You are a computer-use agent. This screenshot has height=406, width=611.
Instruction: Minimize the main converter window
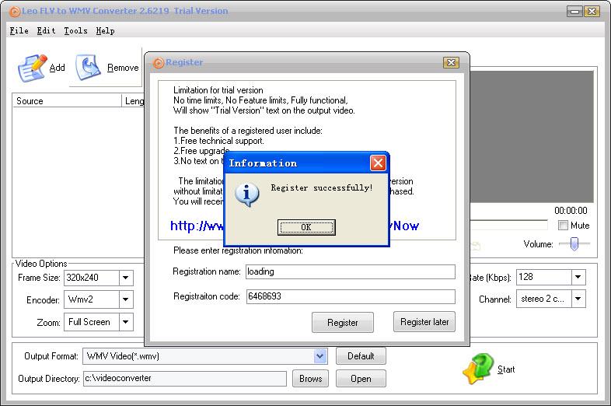coord(574,12)
